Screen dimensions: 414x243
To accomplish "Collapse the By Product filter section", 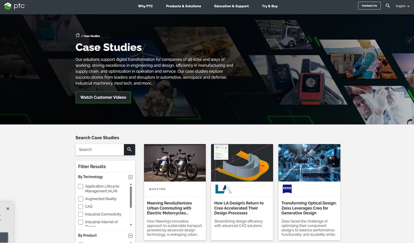I will coord(130,236).
